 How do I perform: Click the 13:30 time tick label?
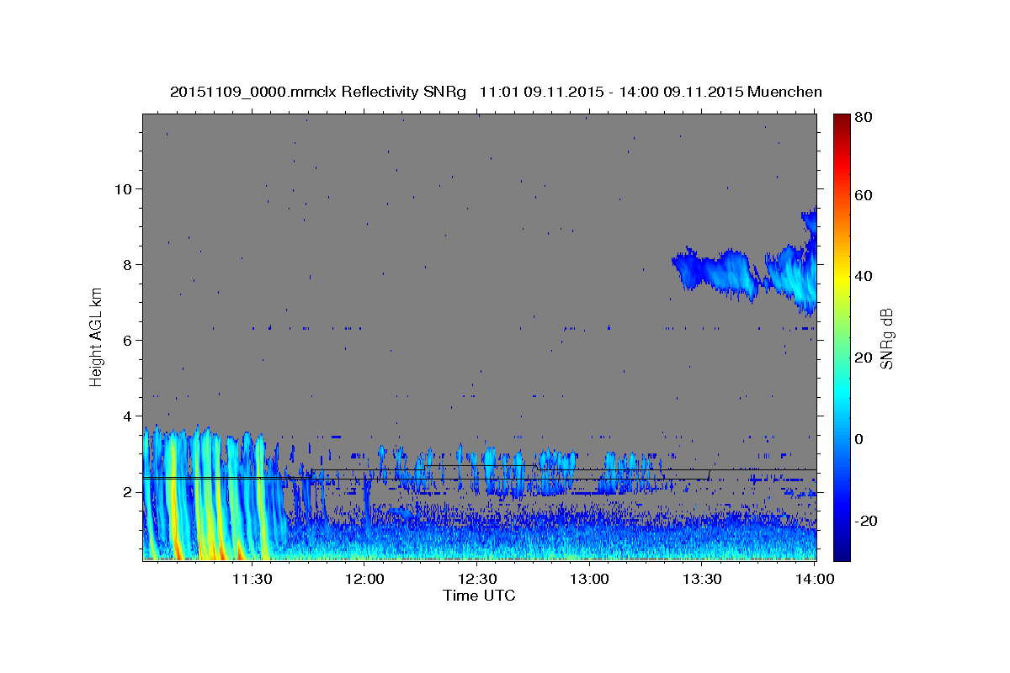pos(702,580)
